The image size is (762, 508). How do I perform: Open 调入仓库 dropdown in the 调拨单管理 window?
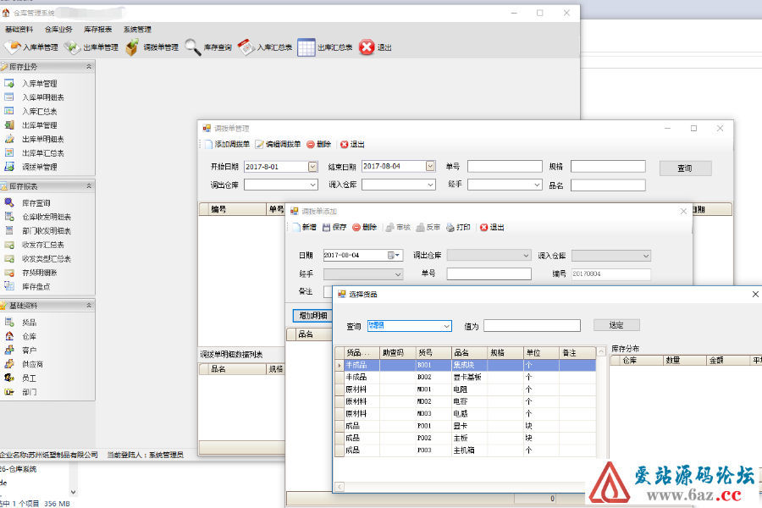pyautogui.click(x=431, y=185)
